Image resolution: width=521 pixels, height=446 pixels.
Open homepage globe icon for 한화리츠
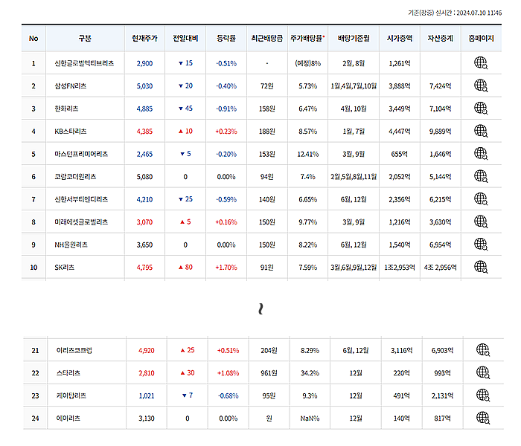(481, 109)
